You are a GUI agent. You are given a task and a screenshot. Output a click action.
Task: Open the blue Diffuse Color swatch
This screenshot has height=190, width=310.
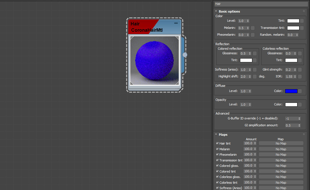(x=291, y=91)
